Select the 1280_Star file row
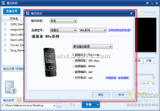This screenshot has height=111, width=160. click(x=13, y=24)
